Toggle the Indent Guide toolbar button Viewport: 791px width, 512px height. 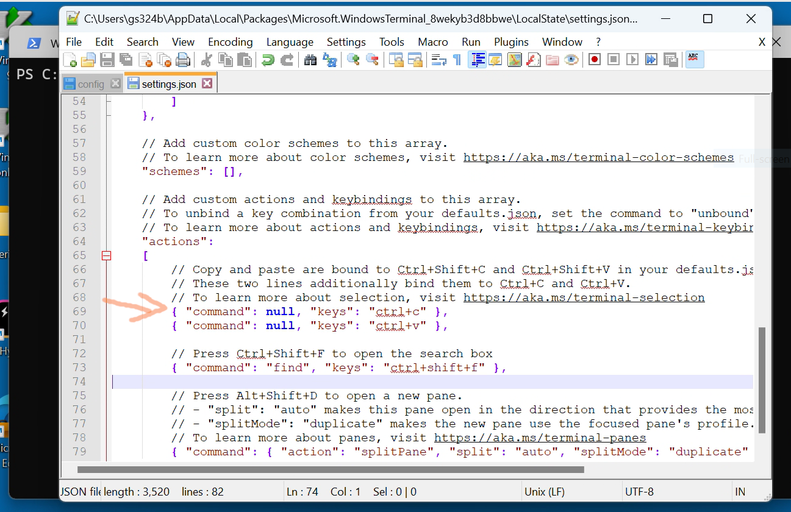click(x=477, y=60)
